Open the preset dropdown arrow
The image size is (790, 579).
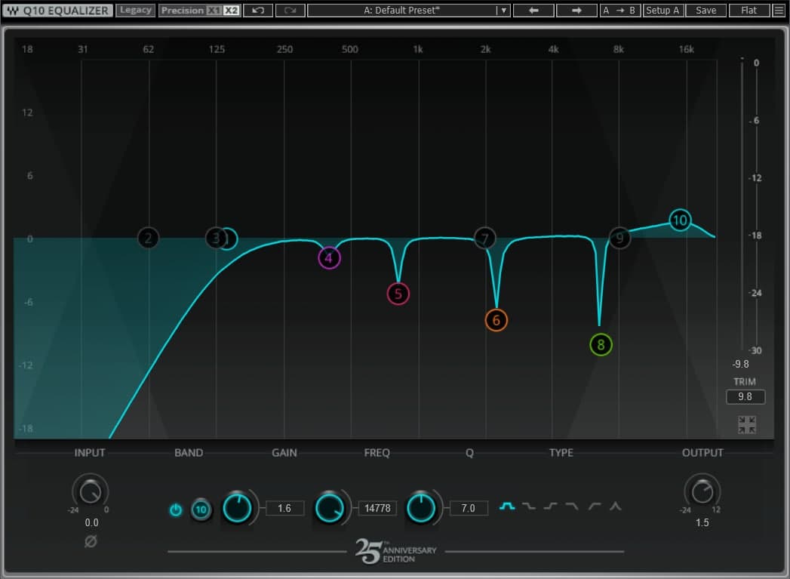click(x=504, y=11)
